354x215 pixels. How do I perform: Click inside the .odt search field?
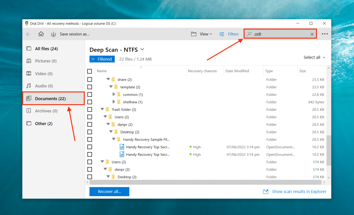[277, 34]
